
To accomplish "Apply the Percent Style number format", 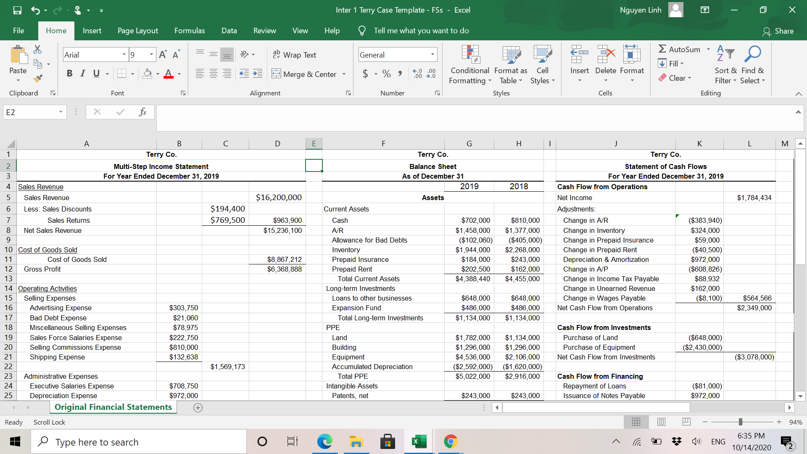I will (386, 73).
